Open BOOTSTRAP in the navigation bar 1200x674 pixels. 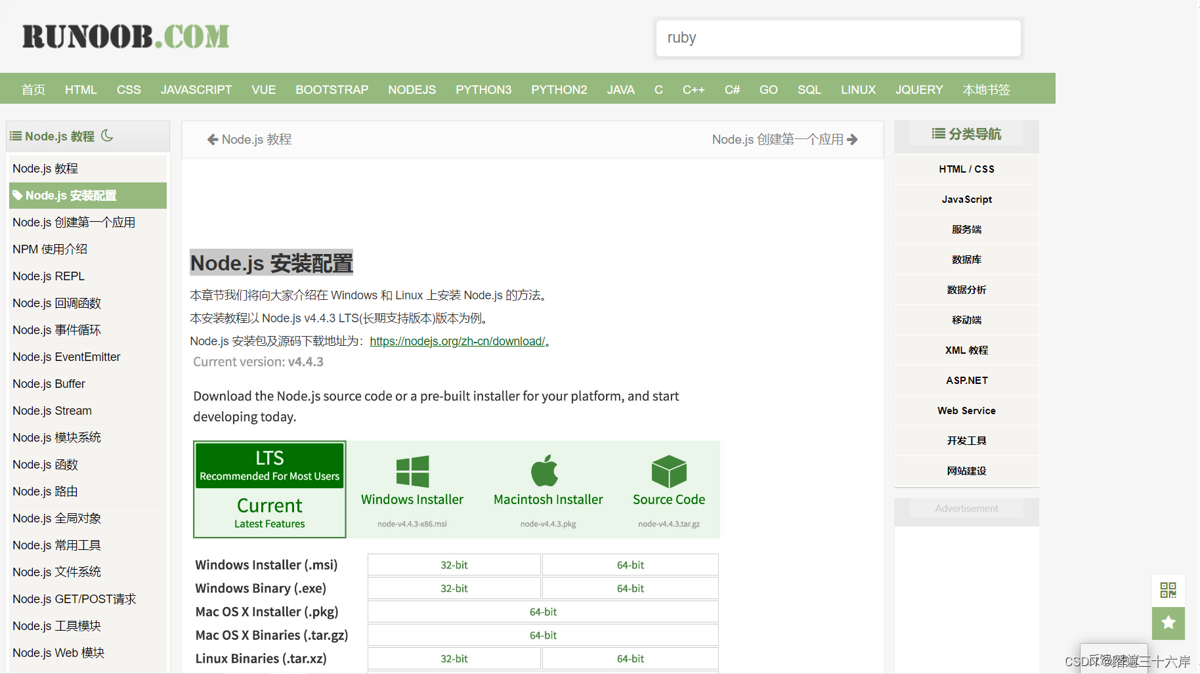point(332,89)
